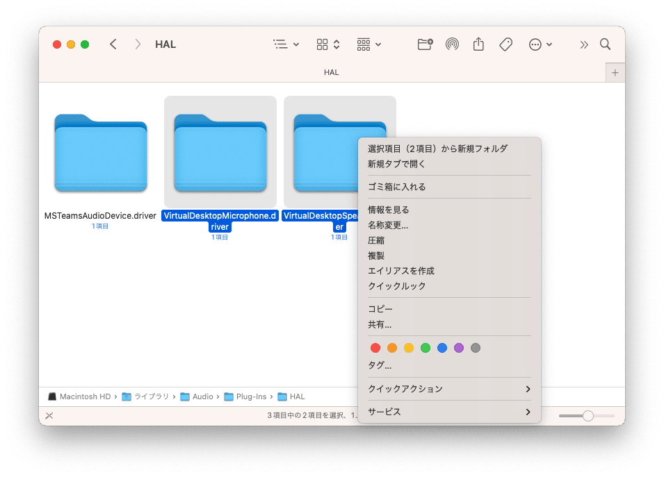The image size is (664, 477).
Task: Open the list view options dropdown
Action: click(x=286, y=44)
